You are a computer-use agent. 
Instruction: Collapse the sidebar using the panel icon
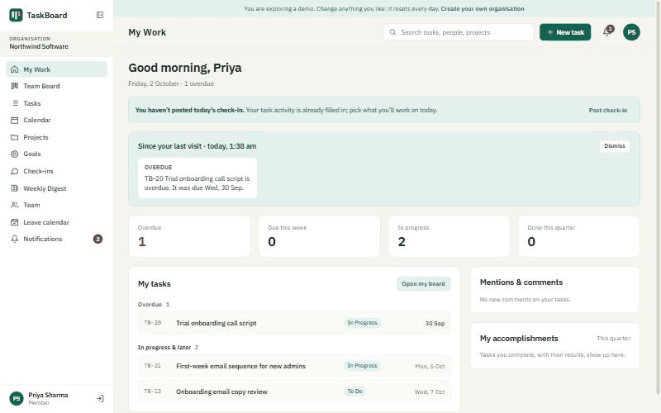coord(100,15)
